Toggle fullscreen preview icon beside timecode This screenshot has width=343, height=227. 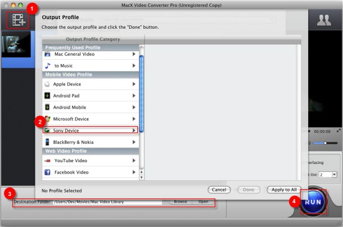(339, 131)
